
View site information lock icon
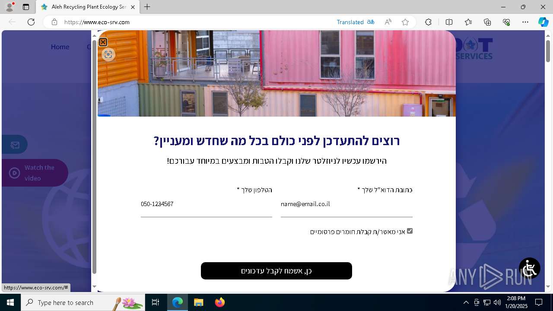(x=54, y=22)
